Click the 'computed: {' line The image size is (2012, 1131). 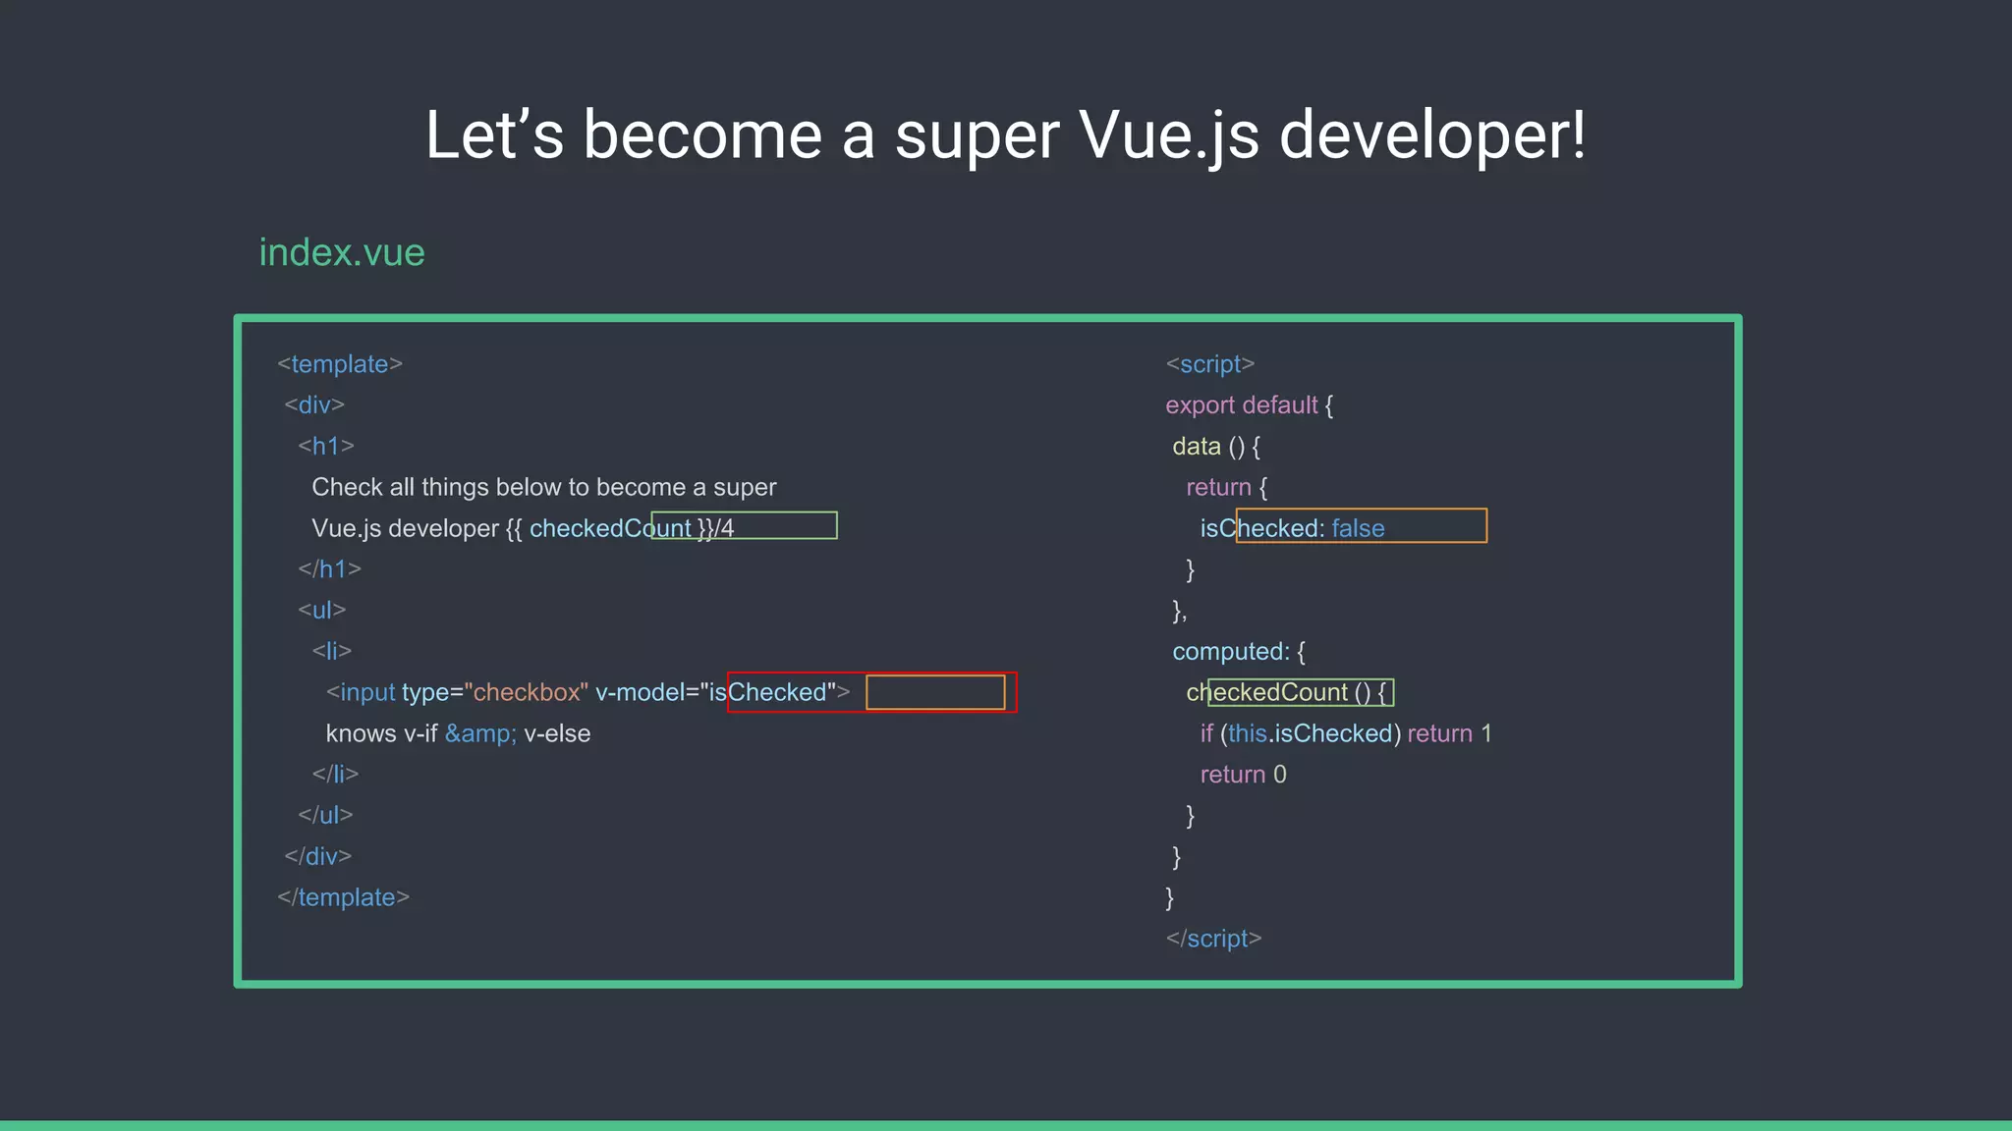(1239, 651)
